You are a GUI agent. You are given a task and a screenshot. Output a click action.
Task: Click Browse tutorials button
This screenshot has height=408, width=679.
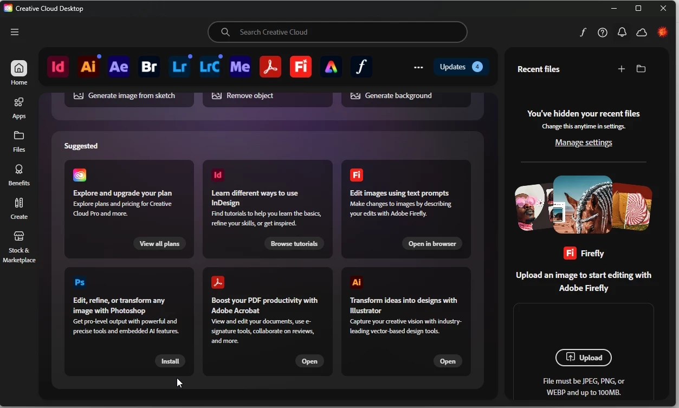[x=294, y=244]
